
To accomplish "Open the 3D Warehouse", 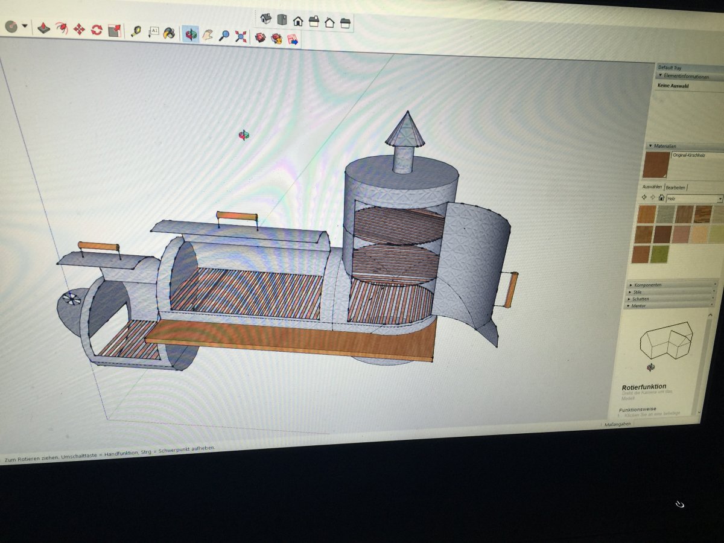I will pos(261,37).
